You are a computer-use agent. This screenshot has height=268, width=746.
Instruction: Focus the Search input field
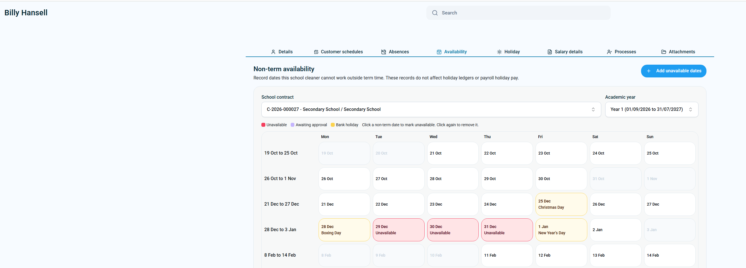pyautogui.click(x=518, y=13)
